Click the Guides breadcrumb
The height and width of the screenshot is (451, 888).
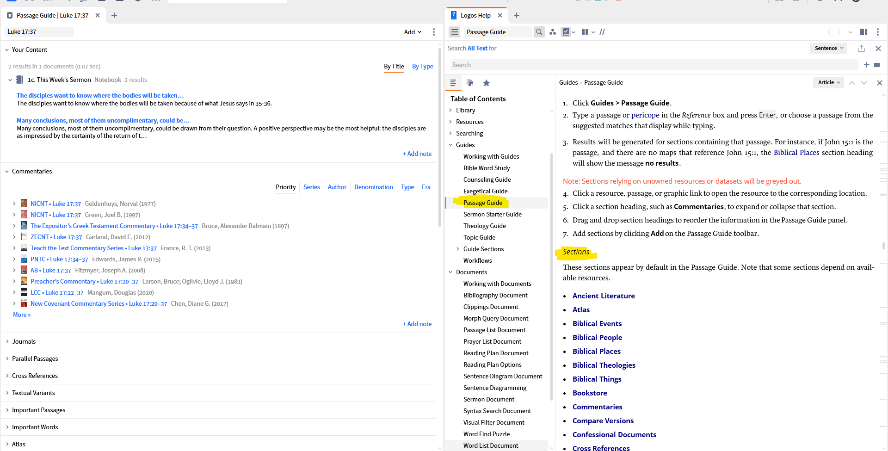coord(568,82)
